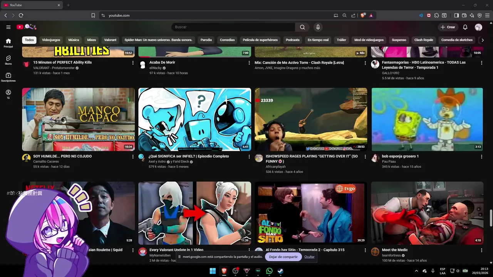
Task: Click the Brave Rewards triangle icon
Action: pyautogui.click(x=371, y=15)
